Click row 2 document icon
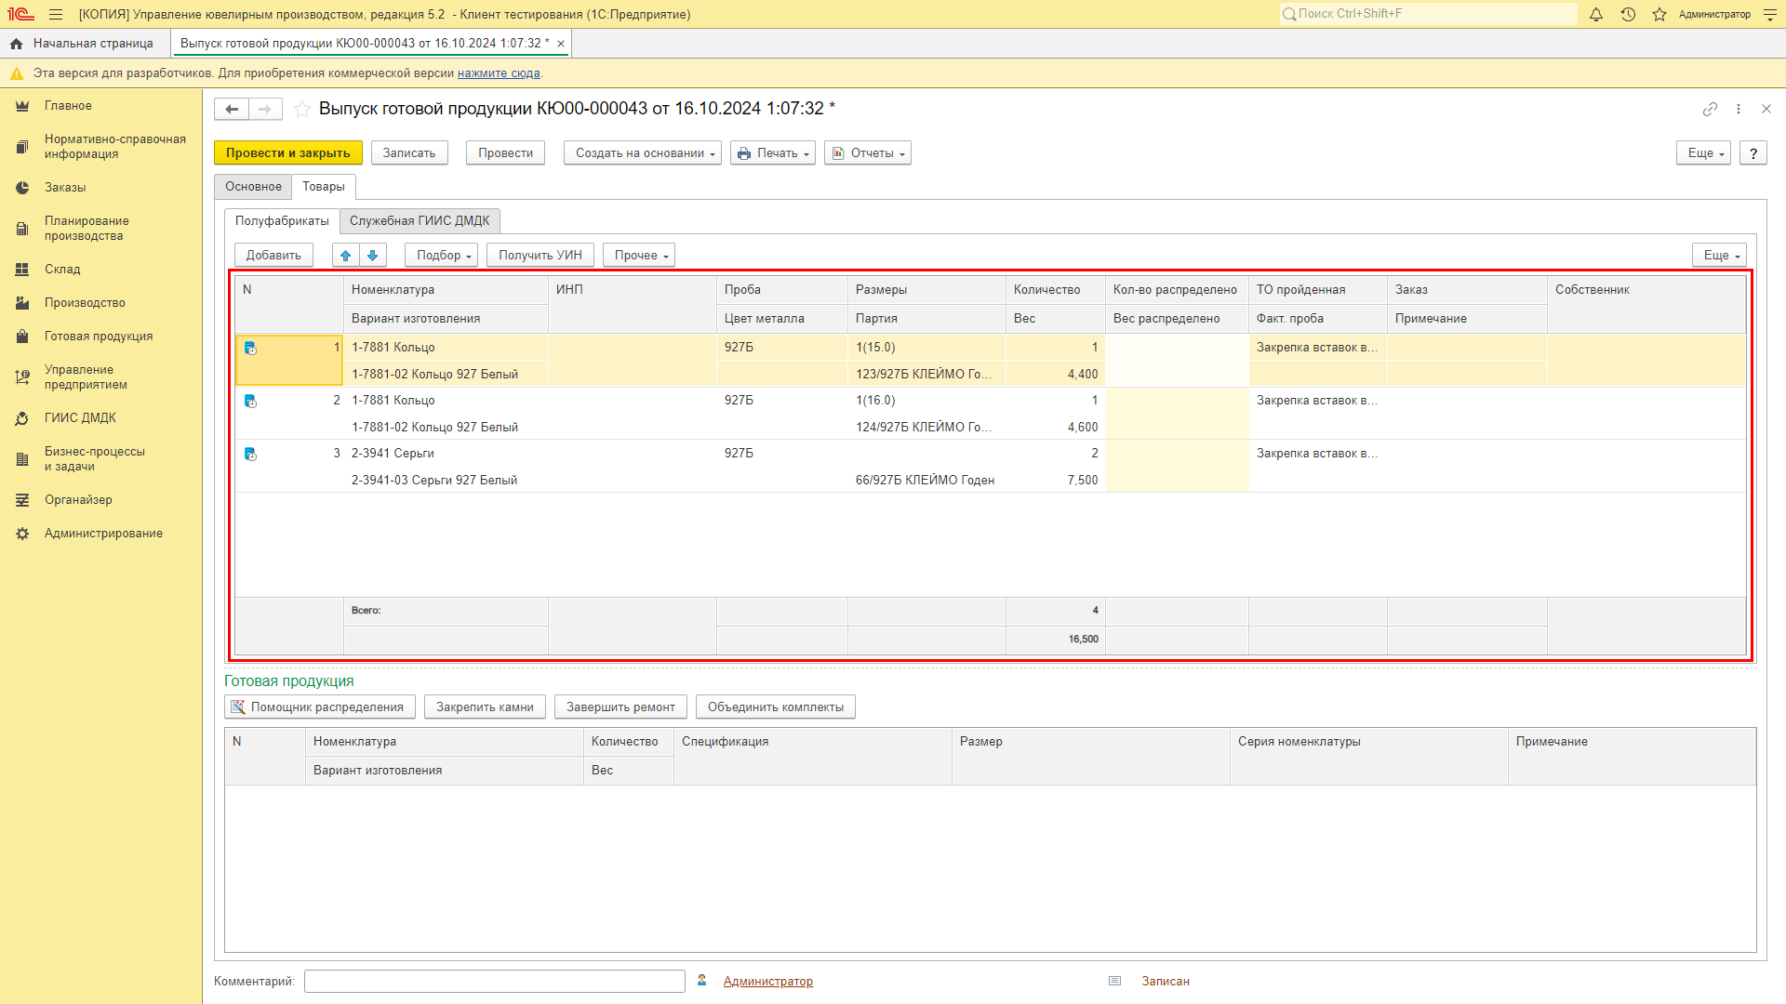1786x1004 pixels. [250, 401]
